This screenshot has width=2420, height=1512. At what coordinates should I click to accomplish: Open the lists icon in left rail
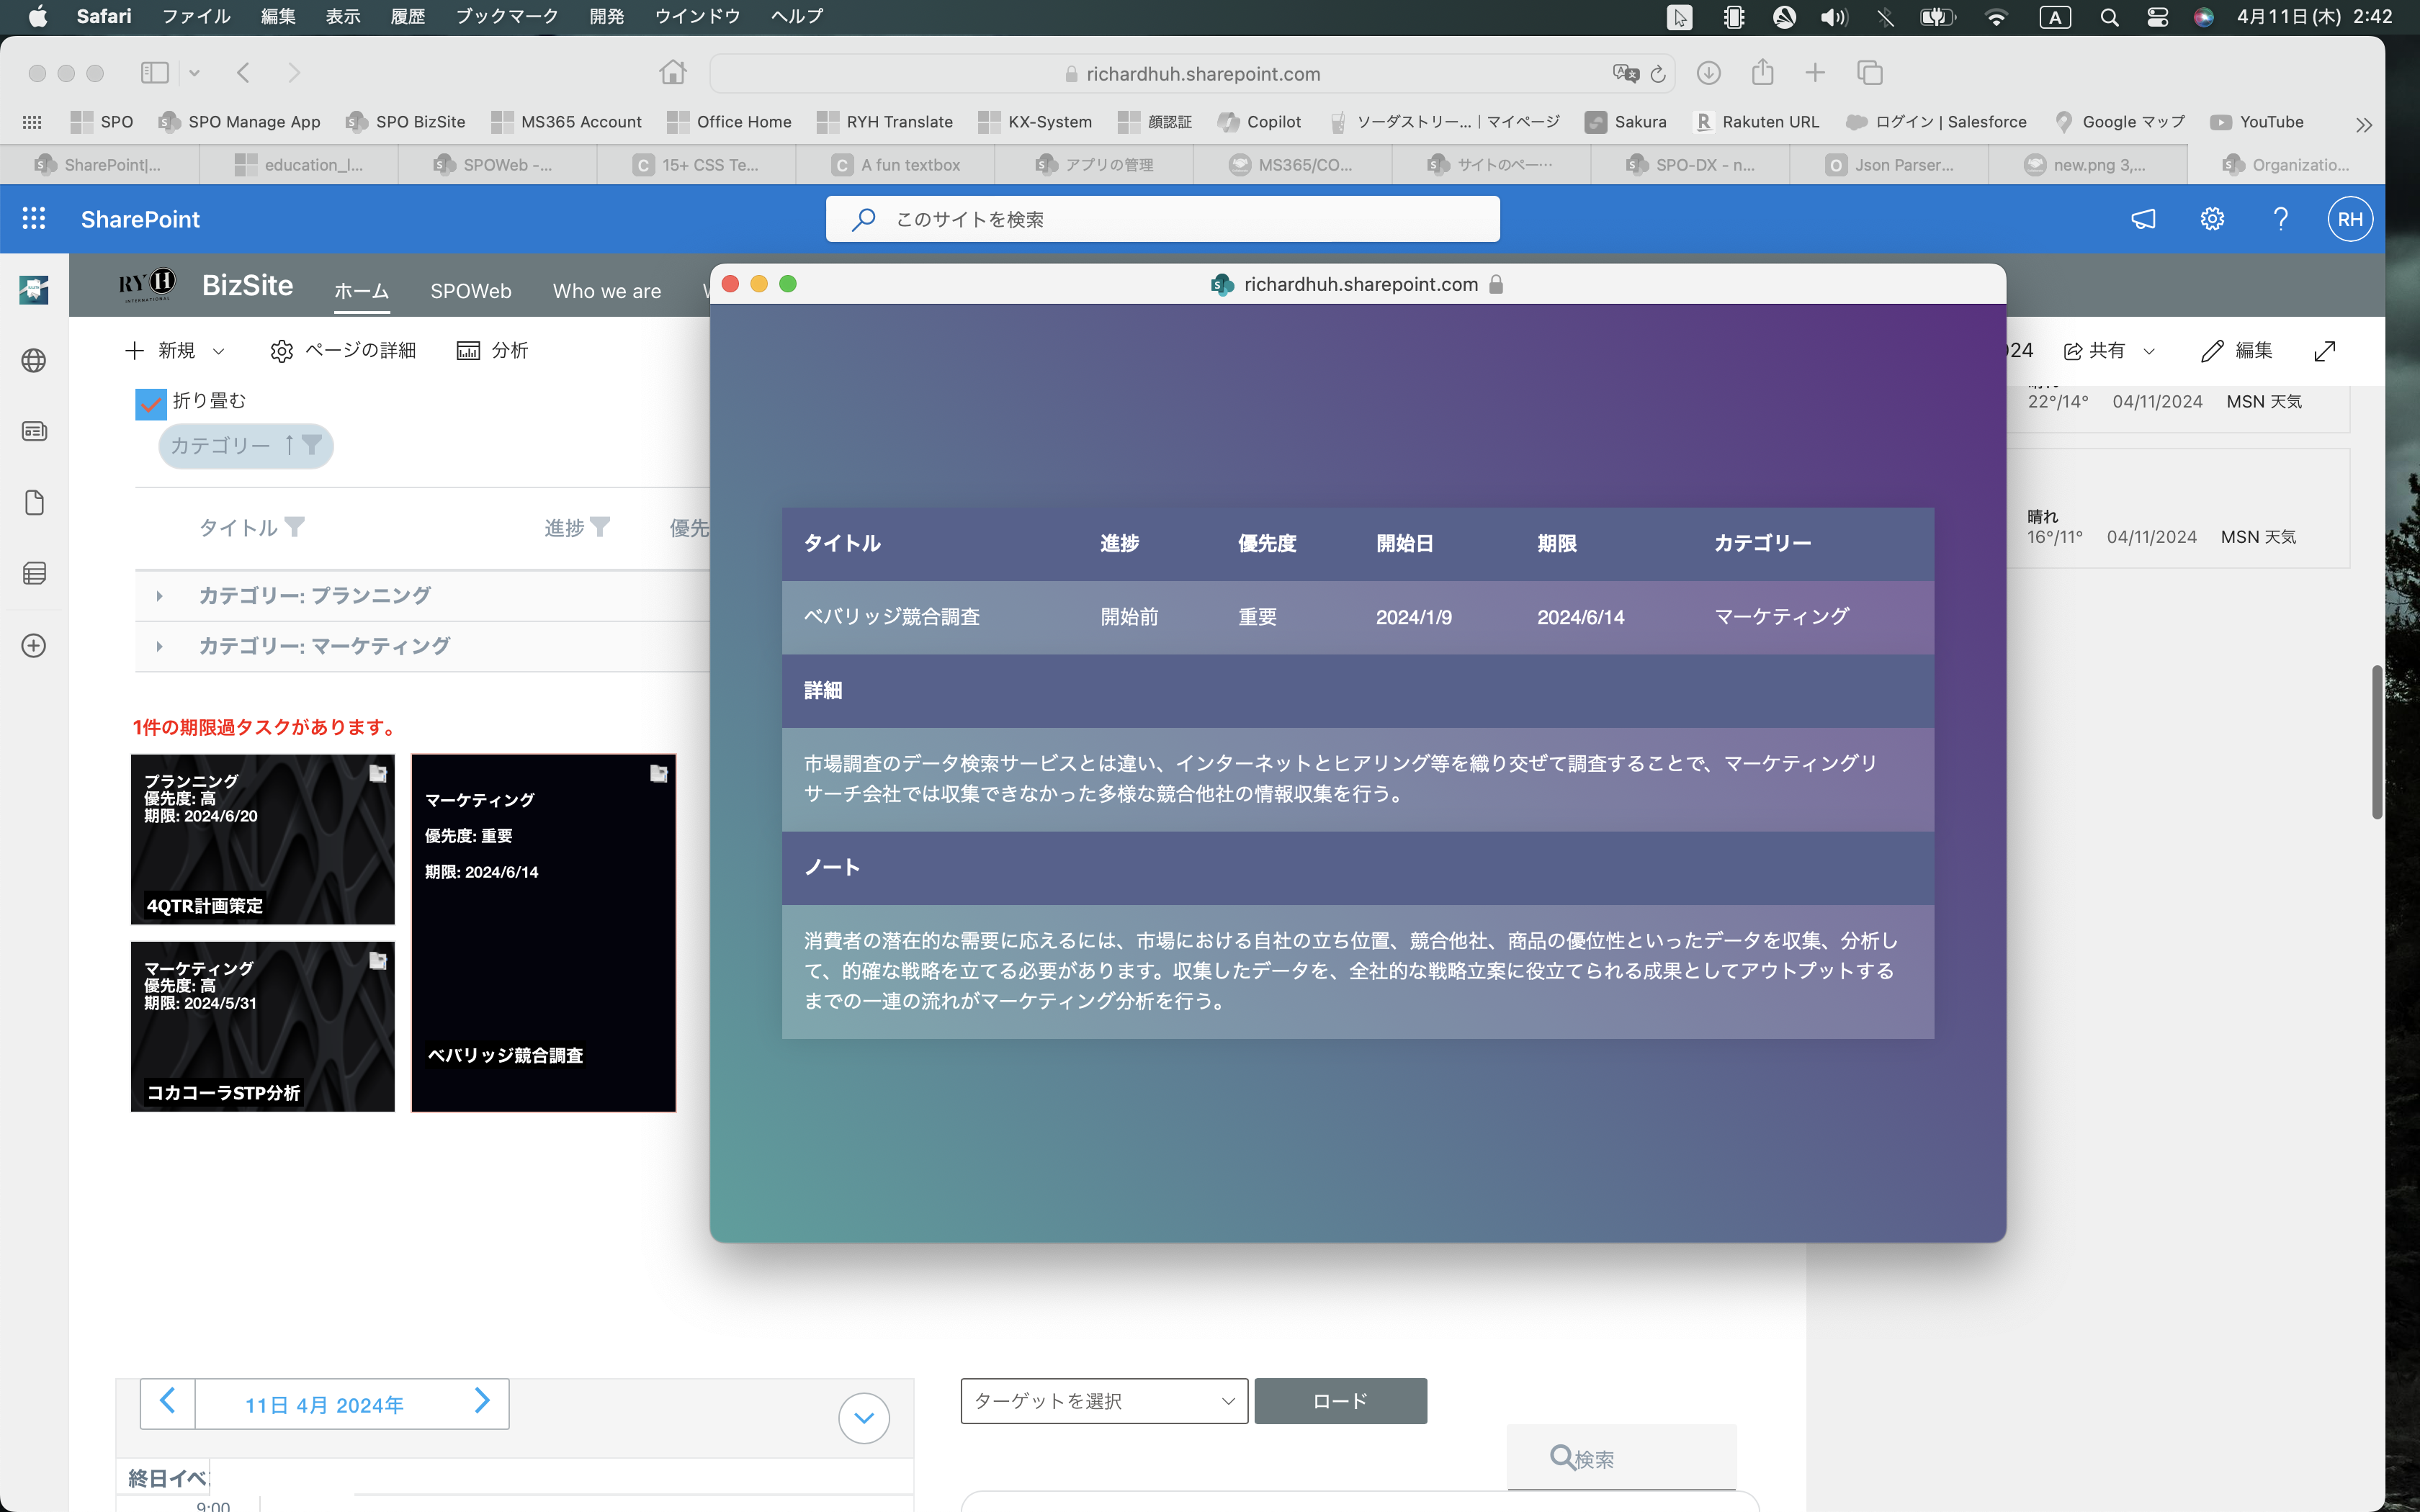pyautogui.click(x=34, y=573)
